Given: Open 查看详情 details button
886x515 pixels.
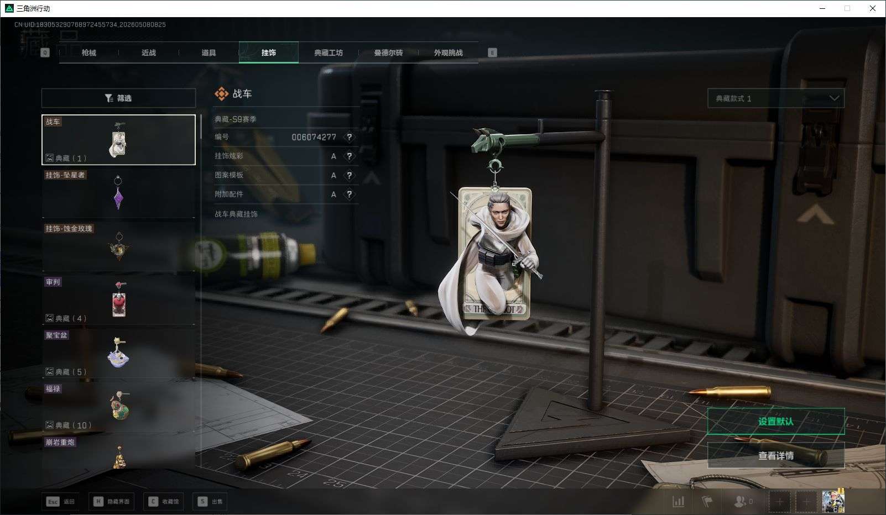Looking at the screenshot, I should point(776,455).
